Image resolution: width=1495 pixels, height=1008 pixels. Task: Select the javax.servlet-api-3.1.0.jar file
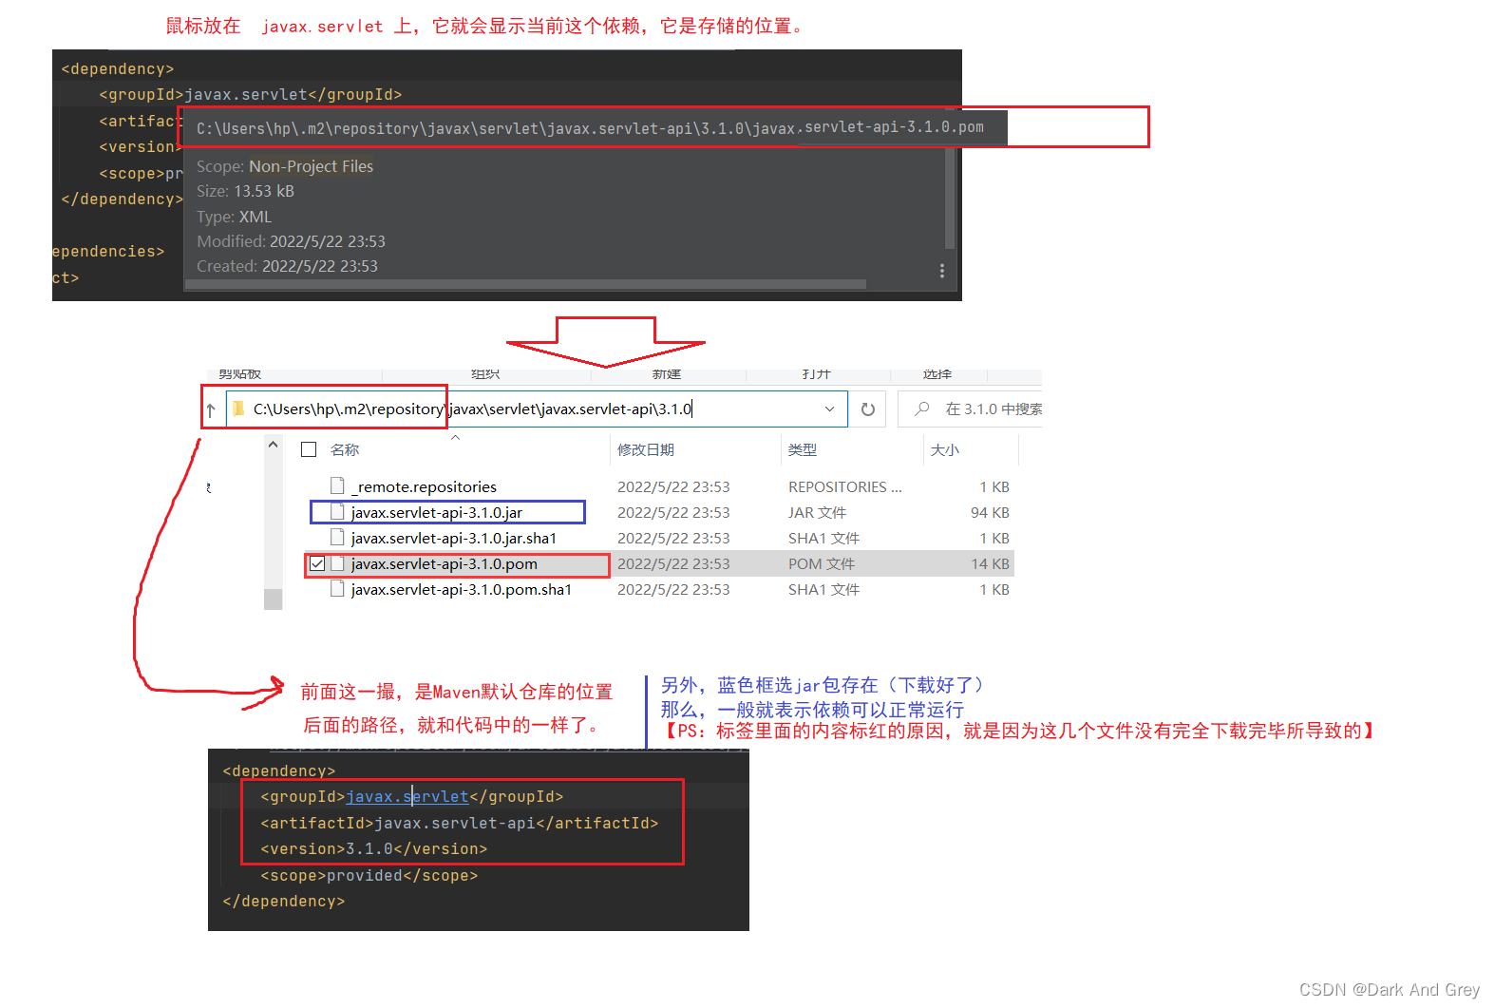click(x=437, y=512)
